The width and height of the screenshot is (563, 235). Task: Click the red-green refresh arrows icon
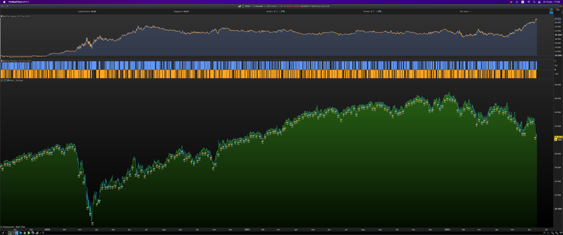tap(561, 6)
